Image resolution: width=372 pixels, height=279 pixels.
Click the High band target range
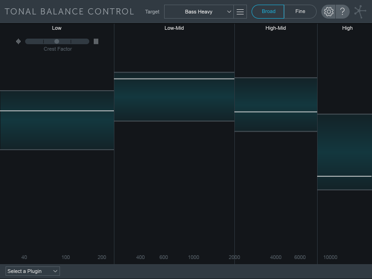(x=345, y=152)
